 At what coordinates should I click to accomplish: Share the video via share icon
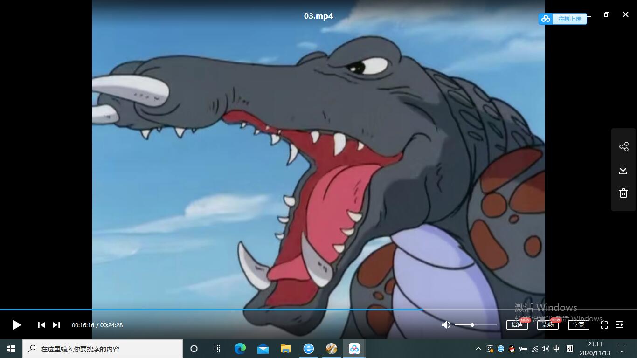pyautogui.click(x=624, y=147)
